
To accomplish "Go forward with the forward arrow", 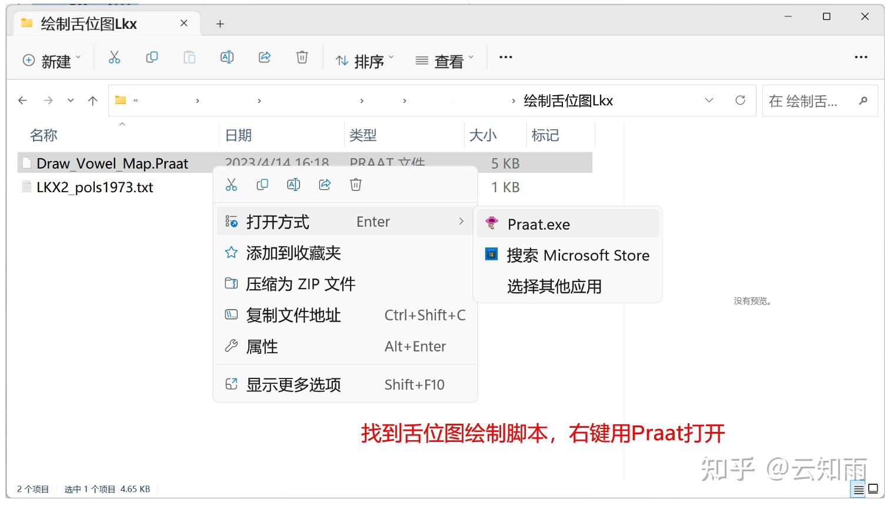I will coord(48,100).
